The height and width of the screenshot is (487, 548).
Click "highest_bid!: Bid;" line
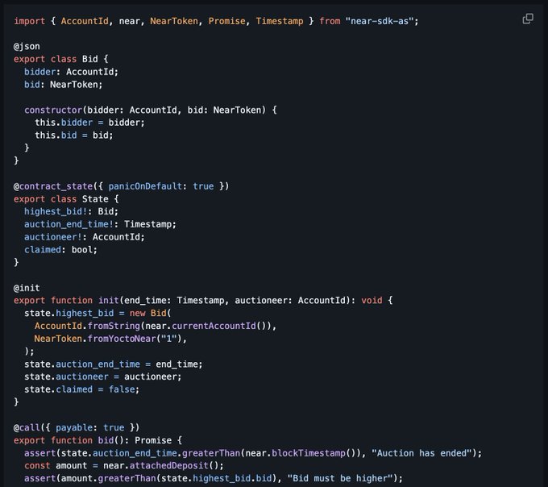click(x=71, y=211)
